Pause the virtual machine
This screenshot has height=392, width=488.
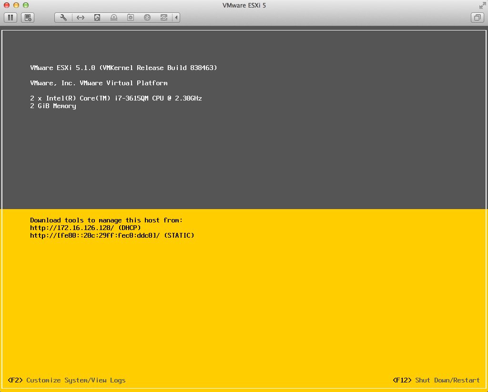(10, 18)
